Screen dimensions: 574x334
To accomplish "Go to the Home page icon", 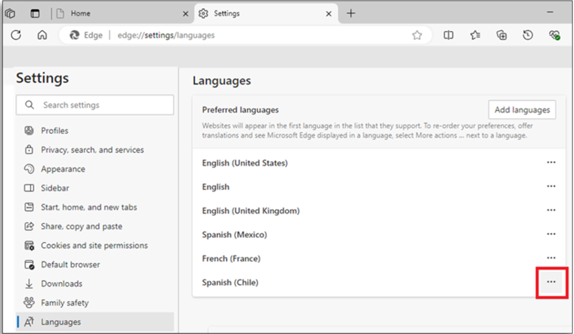I will [x=42, y=35].
